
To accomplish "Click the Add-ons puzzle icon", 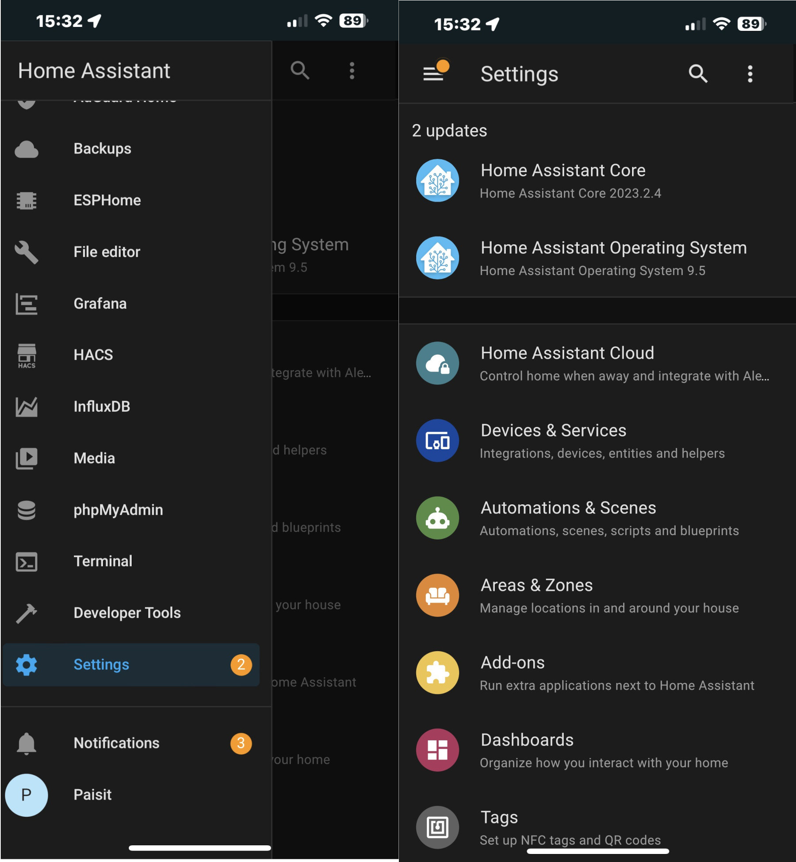I will (x=437, y=673).
